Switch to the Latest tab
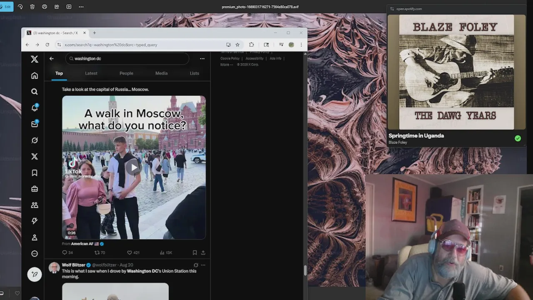533x300 pixels. click(x=91, y=73)
